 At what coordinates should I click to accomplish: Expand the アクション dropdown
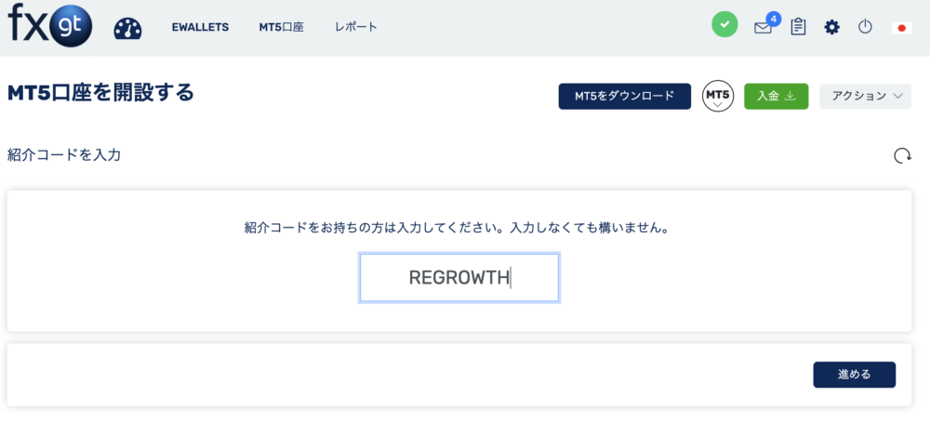[865, 96]
